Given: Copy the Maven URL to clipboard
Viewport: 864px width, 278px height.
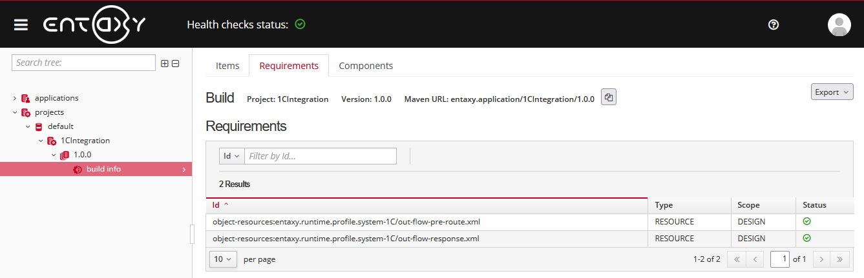Looking at the screenshot, I should [x=609, y=97].
